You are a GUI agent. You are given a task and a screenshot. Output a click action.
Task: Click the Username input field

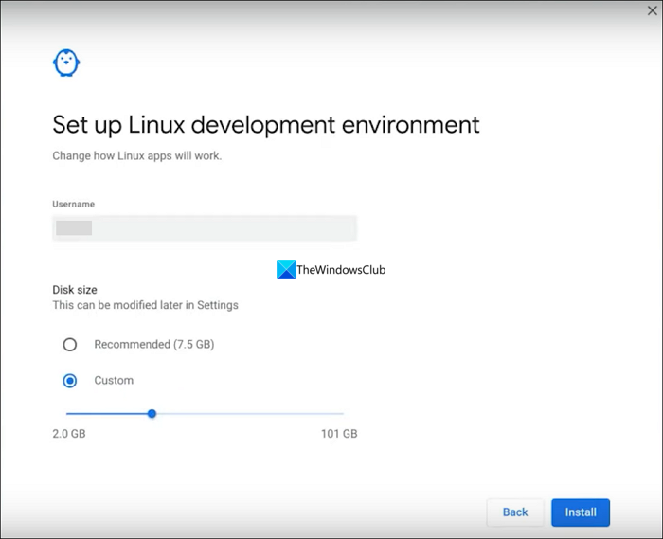(205, 227)
